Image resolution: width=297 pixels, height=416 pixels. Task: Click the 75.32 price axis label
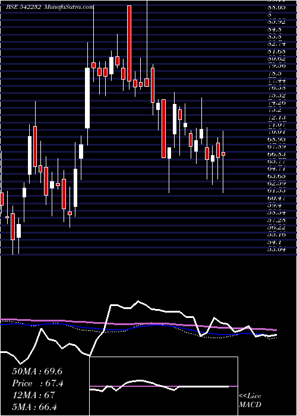277,95
